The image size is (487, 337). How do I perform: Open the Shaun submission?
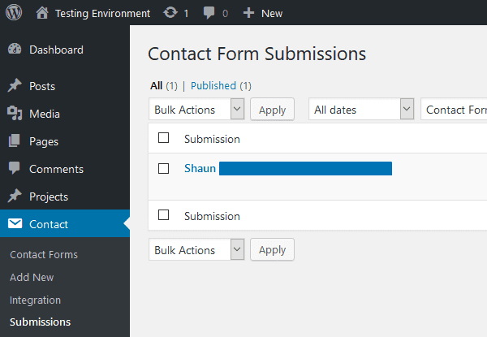tap(200, 168)
